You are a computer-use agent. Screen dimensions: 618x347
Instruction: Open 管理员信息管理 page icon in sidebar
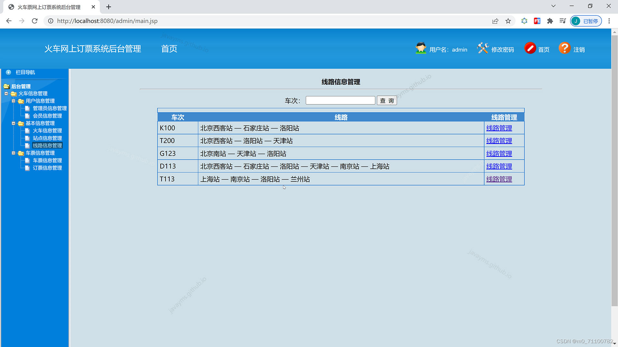pyautogui.click(x=27, y=108)
